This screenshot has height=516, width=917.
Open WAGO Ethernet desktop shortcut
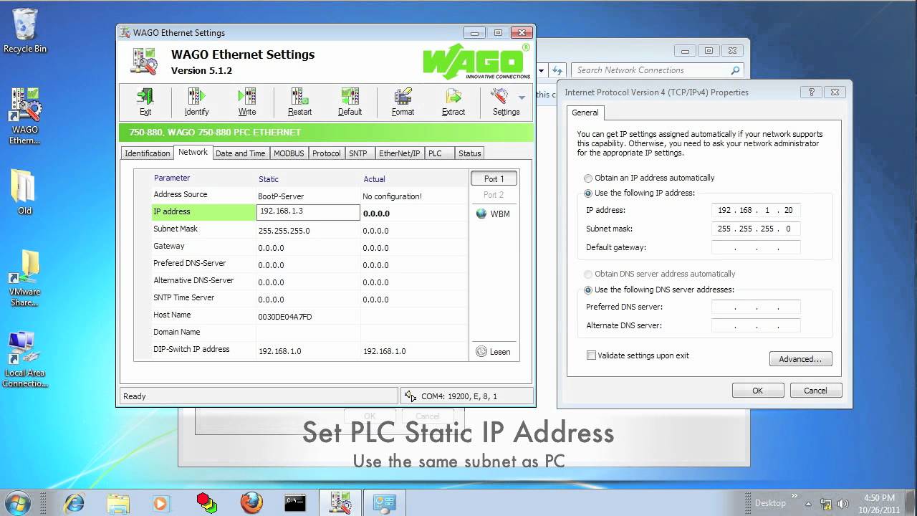click(x=25, y=116)
